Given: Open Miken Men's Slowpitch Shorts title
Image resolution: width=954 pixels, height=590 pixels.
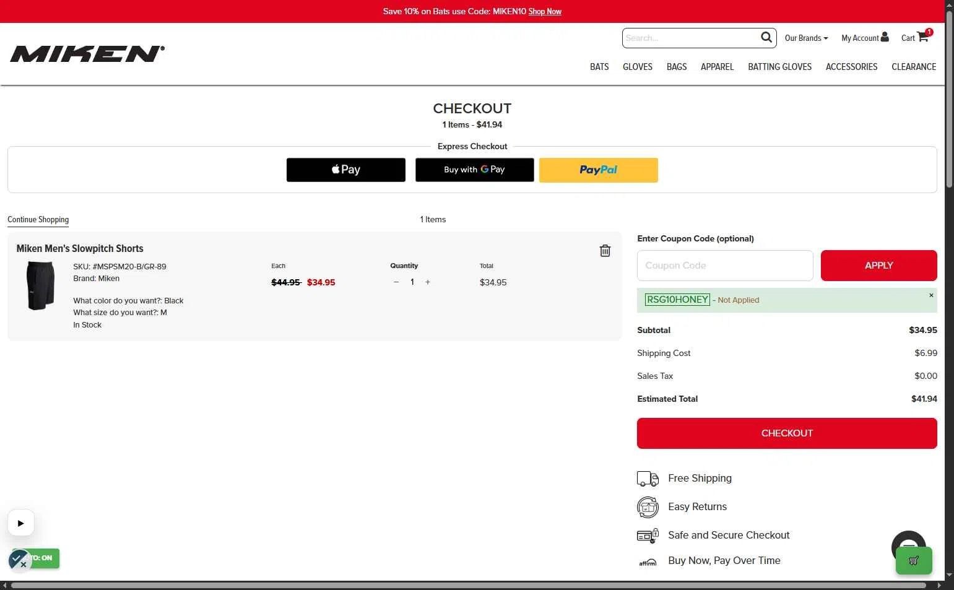Looking at the screenshot, I should tap(80, 248).
